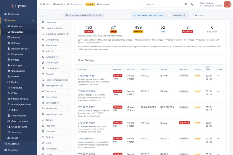Open advisory CVE-2026-16367 link

point(87,76)
